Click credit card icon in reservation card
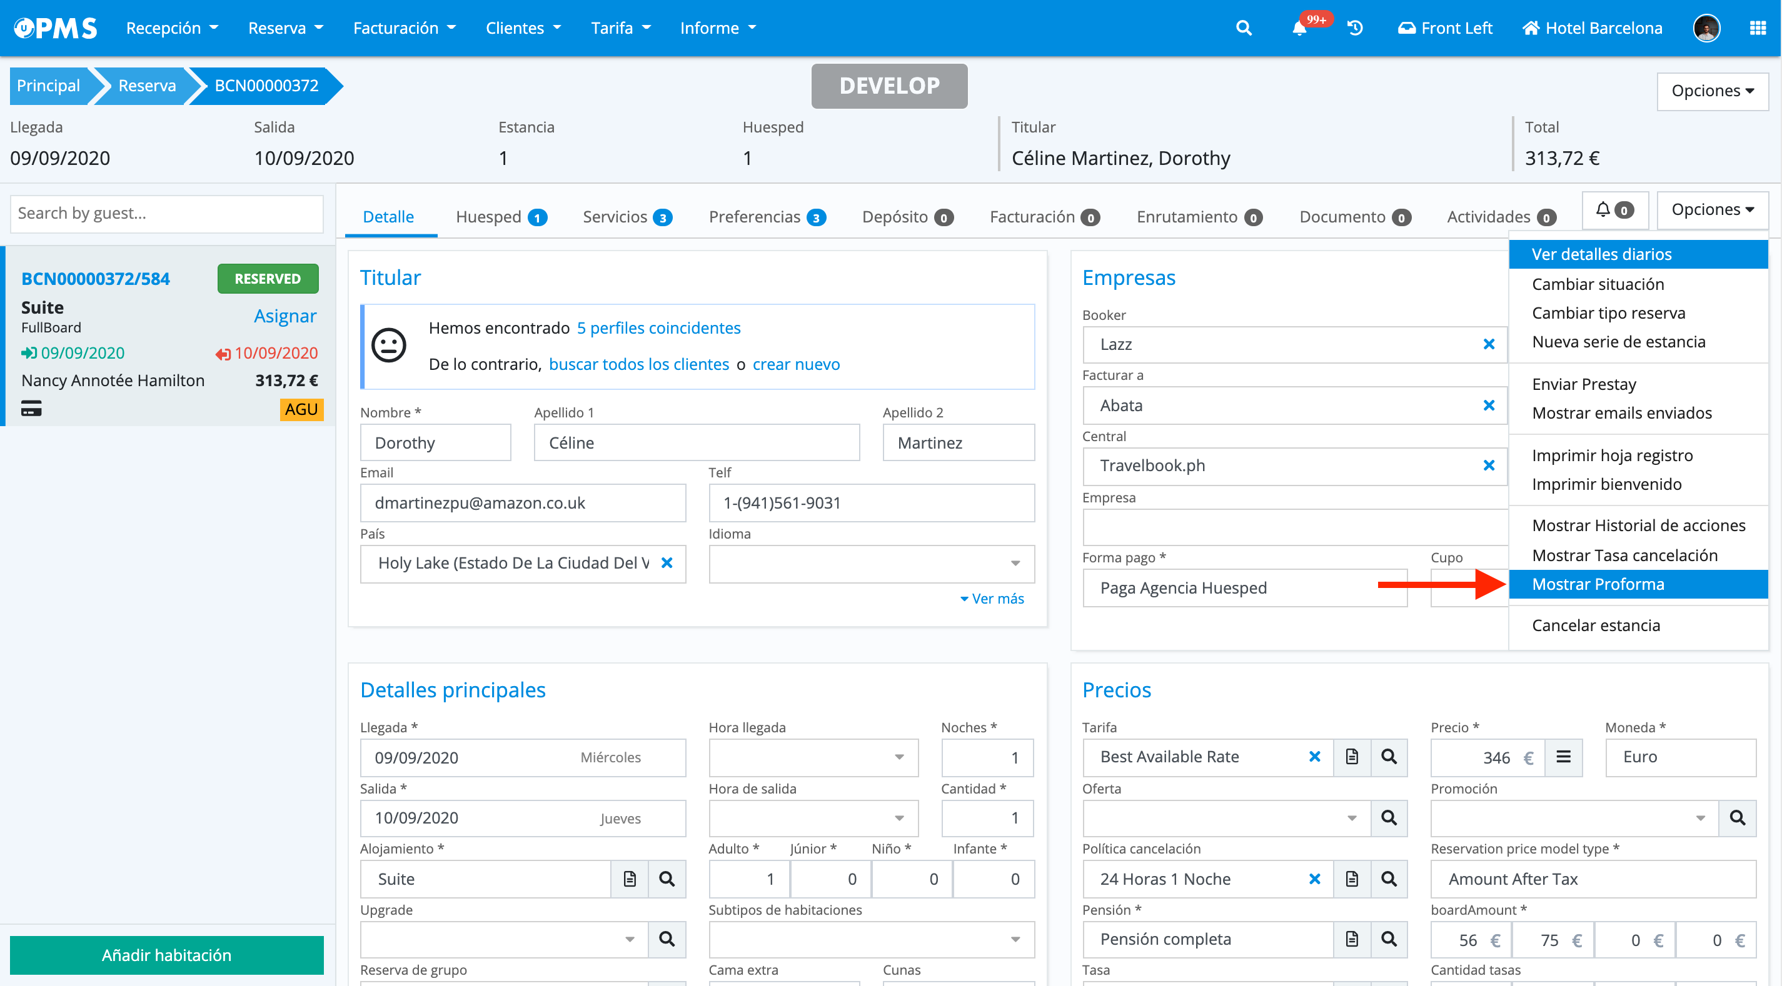This screenshot has height=986, width=1782. (x=31, y=409)
